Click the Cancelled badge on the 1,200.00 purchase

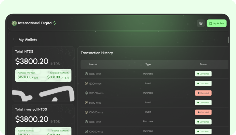click(203, 93)
